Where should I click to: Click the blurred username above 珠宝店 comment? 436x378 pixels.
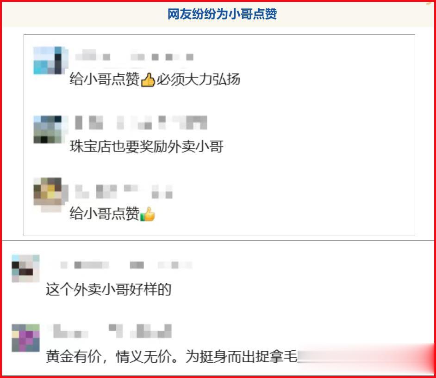(x=141, y=122)
